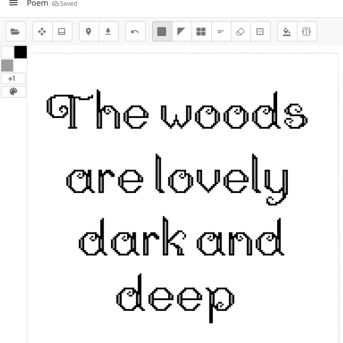The image size is (343, 343).
Task: Click the Saved cloud status
Action: (64, 4)
